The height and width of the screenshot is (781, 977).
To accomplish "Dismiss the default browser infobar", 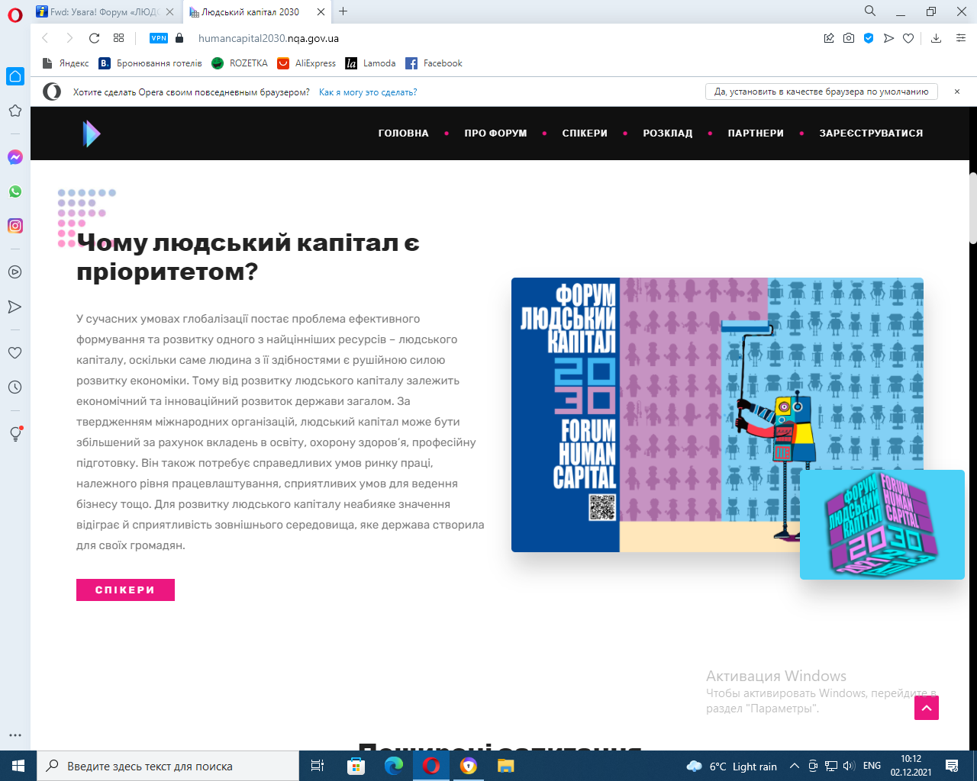I will pos(957,92).
